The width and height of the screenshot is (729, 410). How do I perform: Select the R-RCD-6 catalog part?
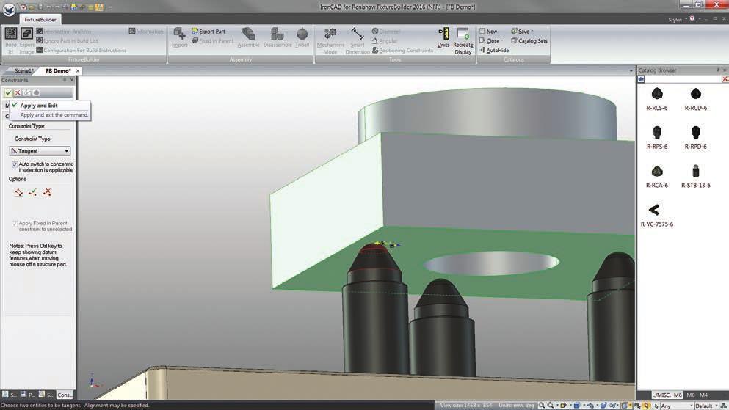coord(695,98)
